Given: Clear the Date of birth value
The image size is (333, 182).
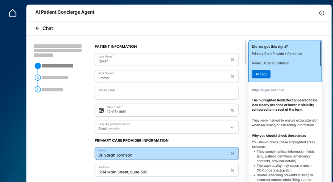Looking at the screenshot, I should pos(232,110).
